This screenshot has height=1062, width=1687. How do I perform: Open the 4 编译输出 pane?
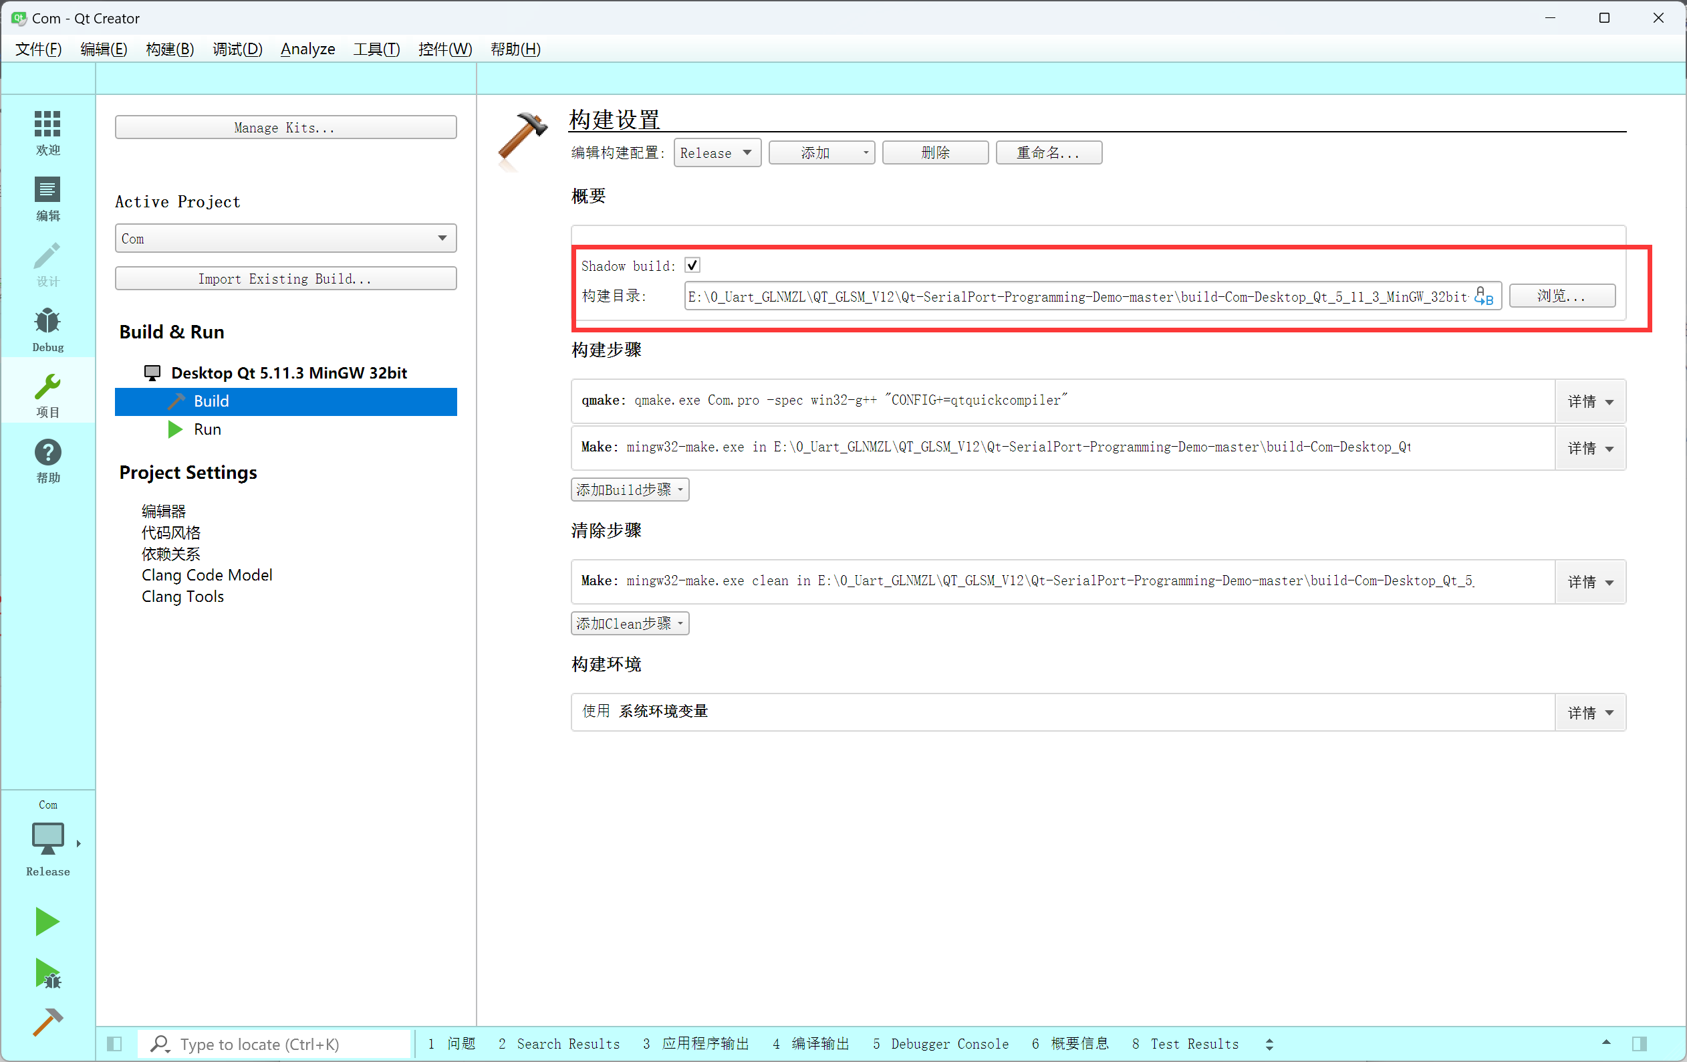(x=811, y=1044)
